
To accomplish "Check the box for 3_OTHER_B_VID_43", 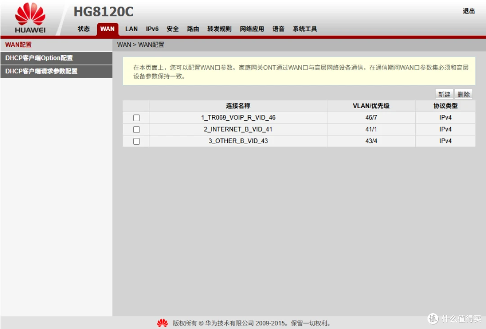I will tap(136, 141).
